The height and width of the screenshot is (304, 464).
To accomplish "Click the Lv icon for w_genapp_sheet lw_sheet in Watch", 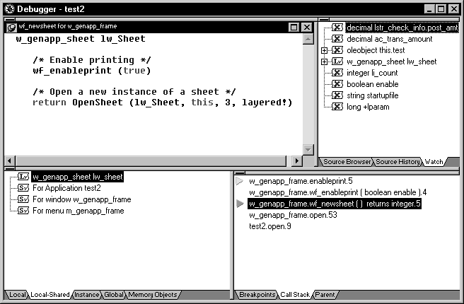I will pyautogui.click(x=337, y=62).
